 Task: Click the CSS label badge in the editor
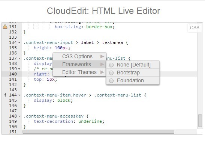tap(195, 28)
